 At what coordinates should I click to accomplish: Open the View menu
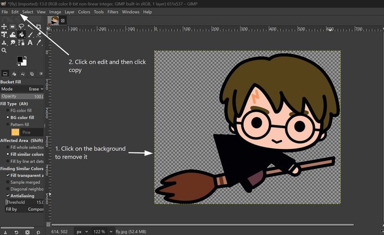(41, 12)
